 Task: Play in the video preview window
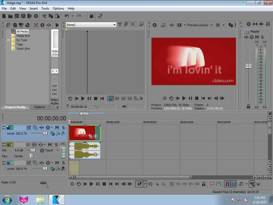(184, 98)
